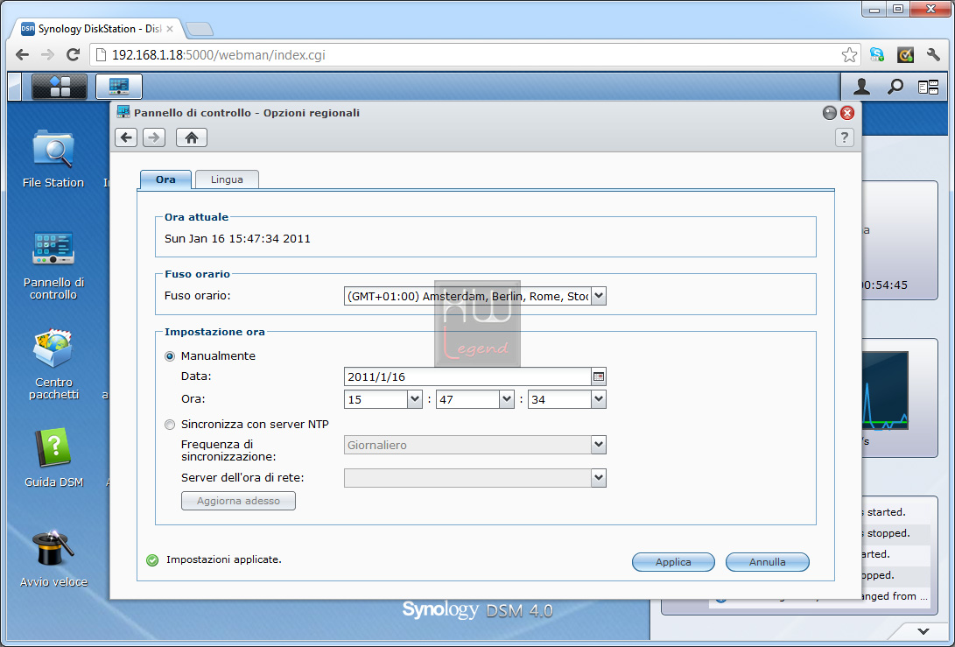Expand the widget panel bottom chevron
The width and height of the screenshot is (955, 647).
point(923,631)
